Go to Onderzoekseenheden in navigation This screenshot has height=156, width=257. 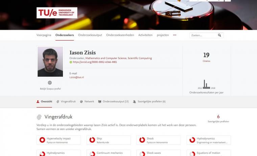[x=120, y=35]
